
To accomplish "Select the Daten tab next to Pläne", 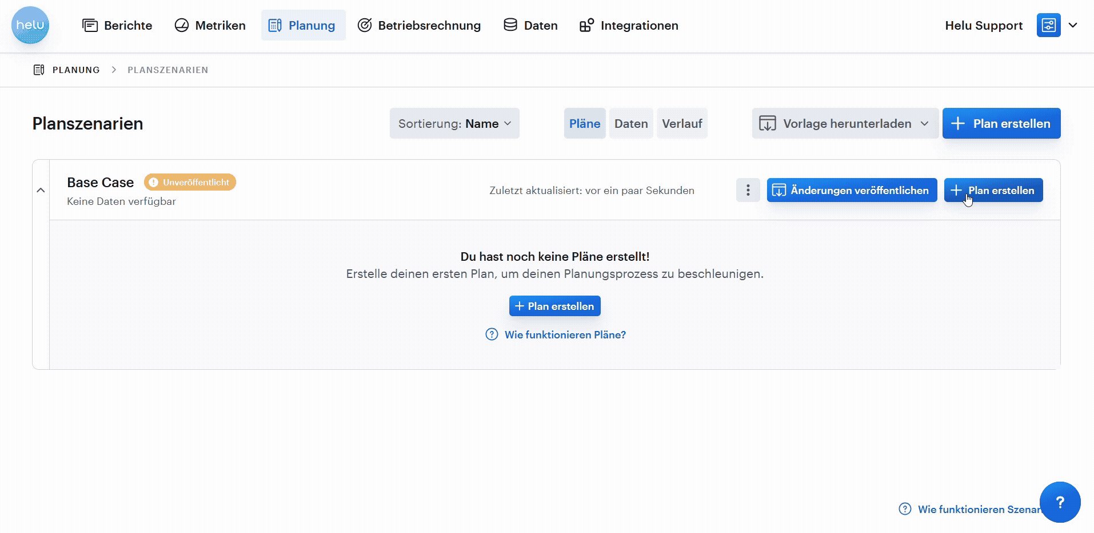I will click(631, 123).
